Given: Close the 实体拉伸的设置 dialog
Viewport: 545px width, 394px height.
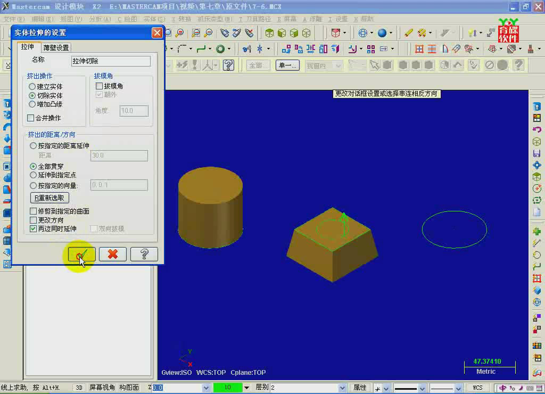Looking at the screenshot, I should click(157, 32).
